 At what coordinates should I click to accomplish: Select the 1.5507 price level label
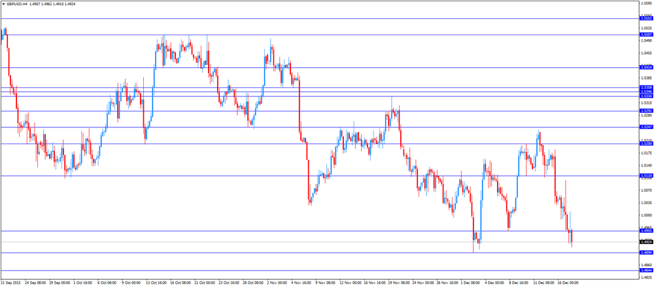(x=645, y=35)
